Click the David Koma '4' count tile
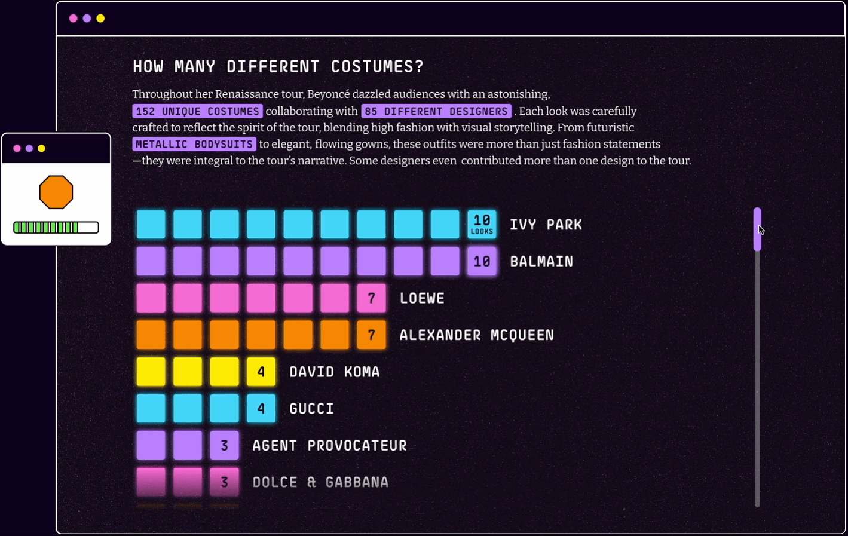The height and width of the screenshot is (536, 848). pyautogui.click(x=261, y=372)
